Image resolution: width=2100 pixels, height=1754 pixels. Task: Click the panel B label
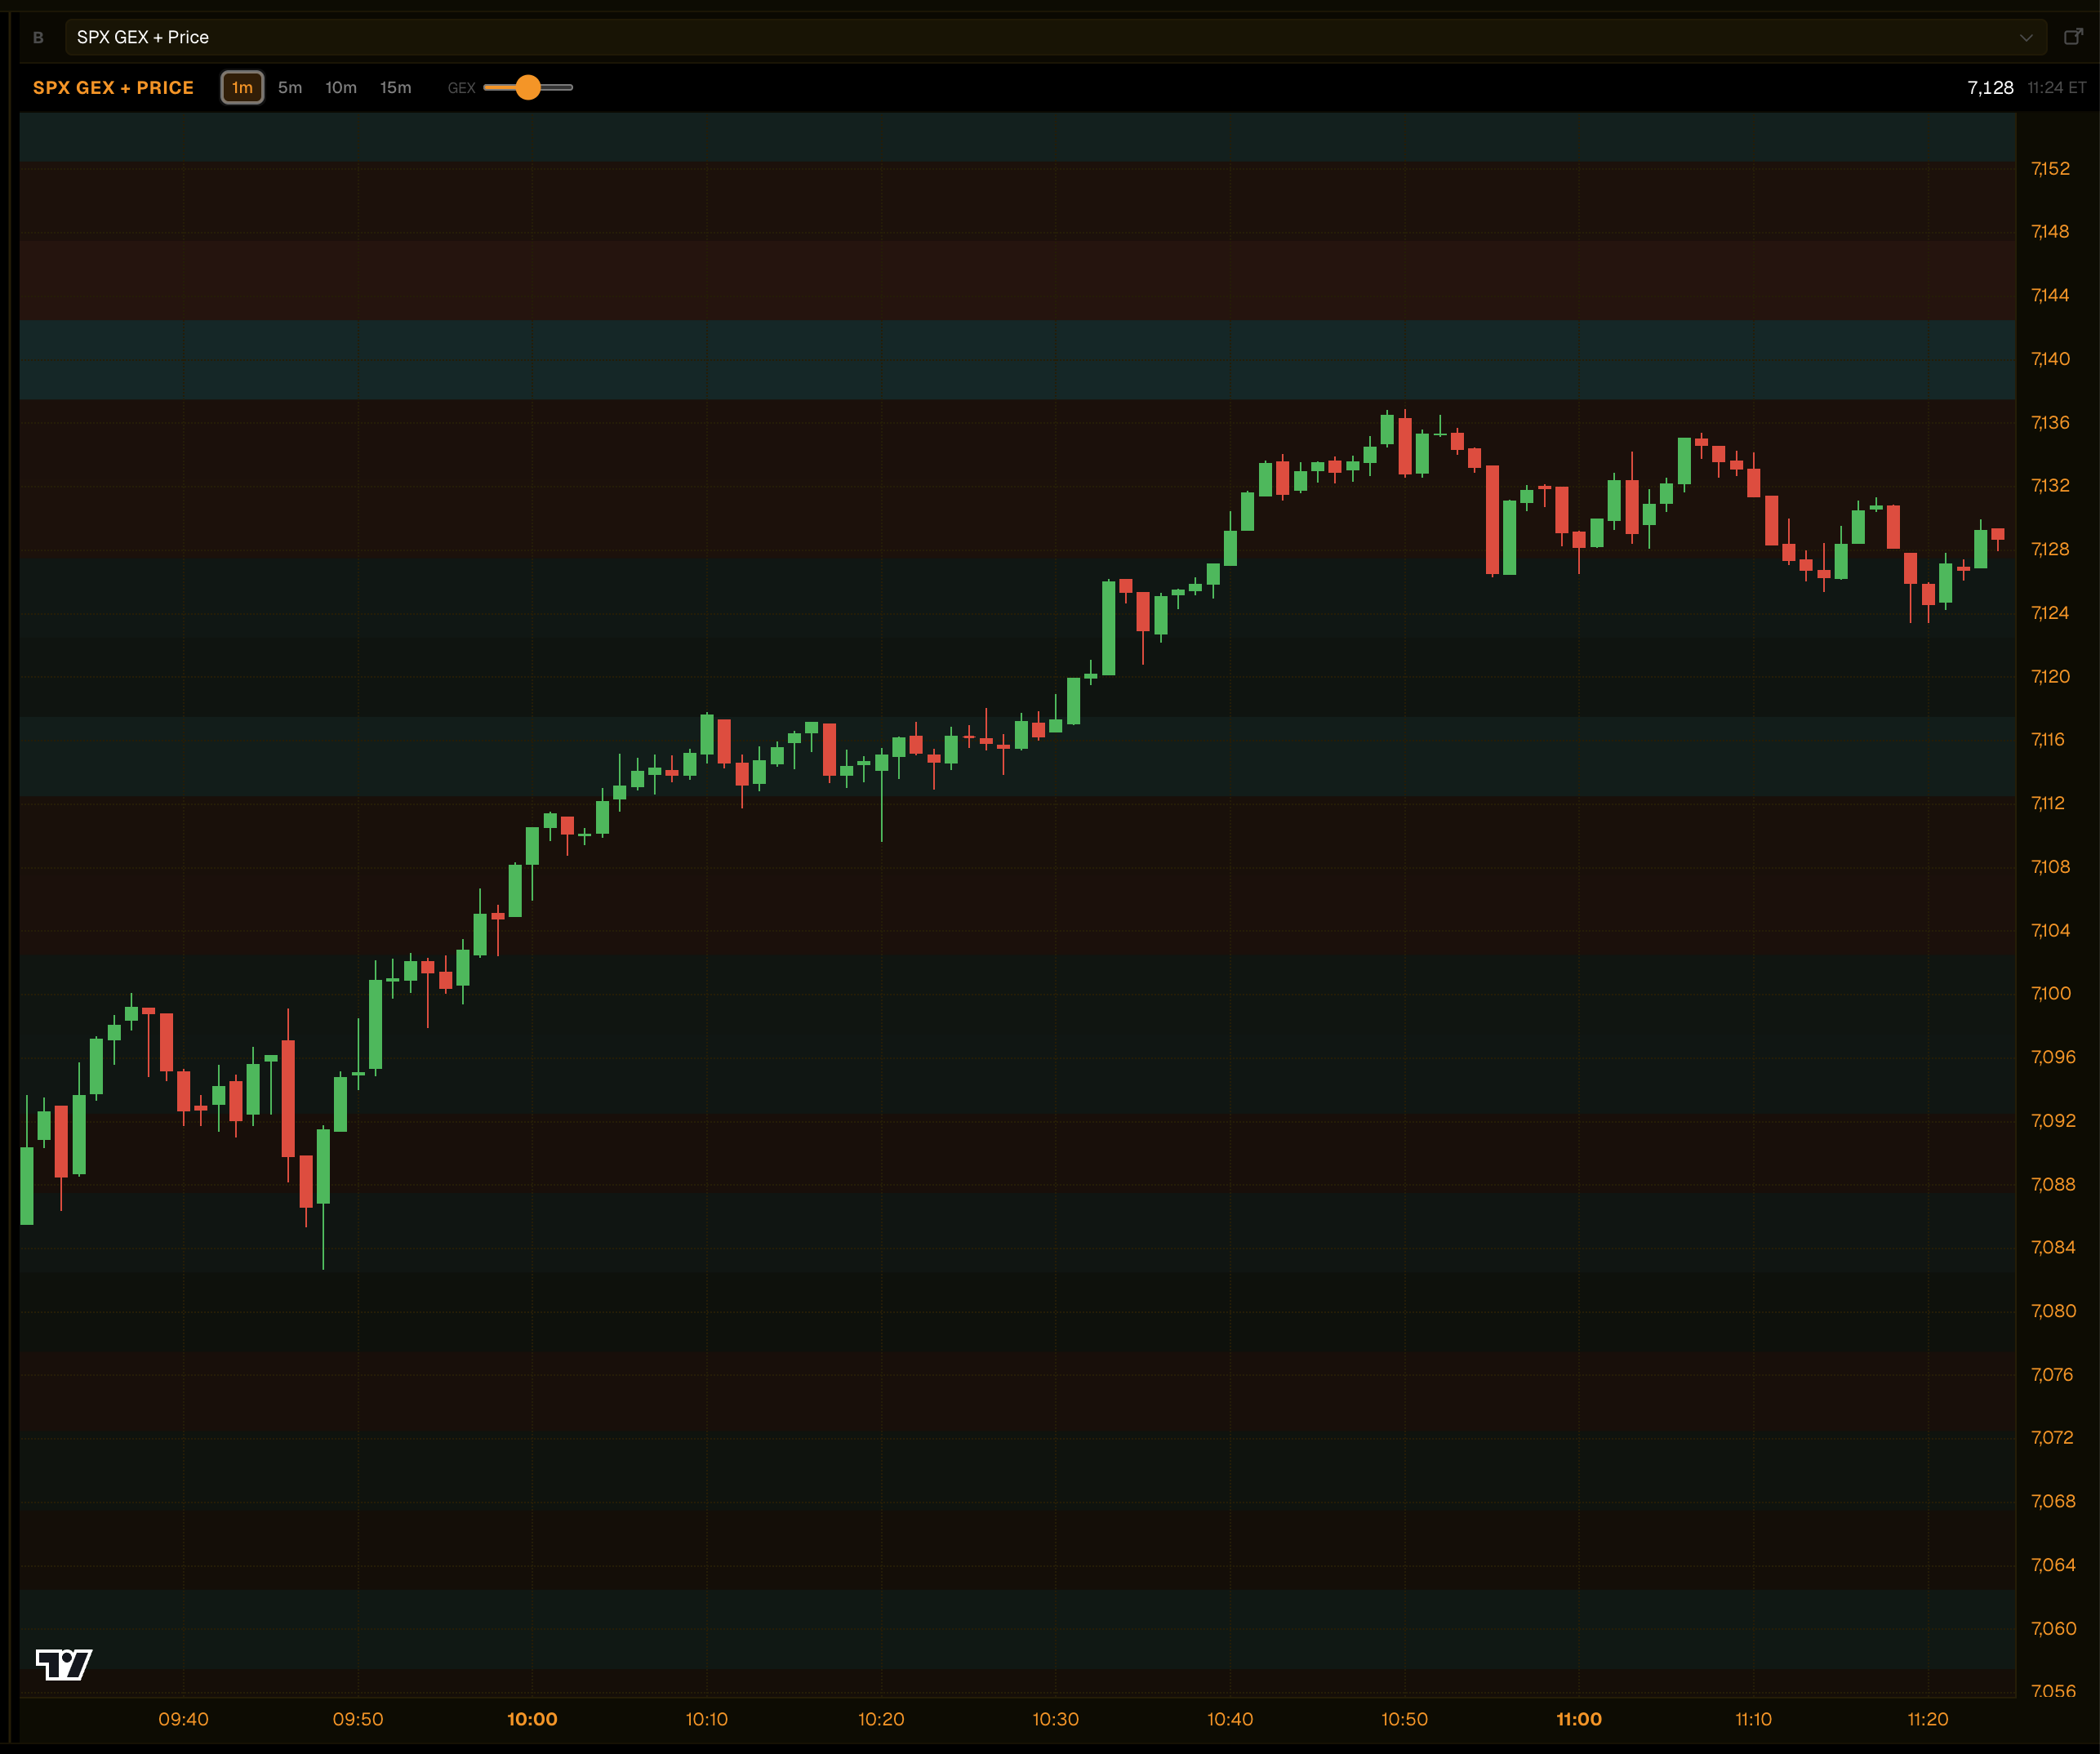pos(38,38)
